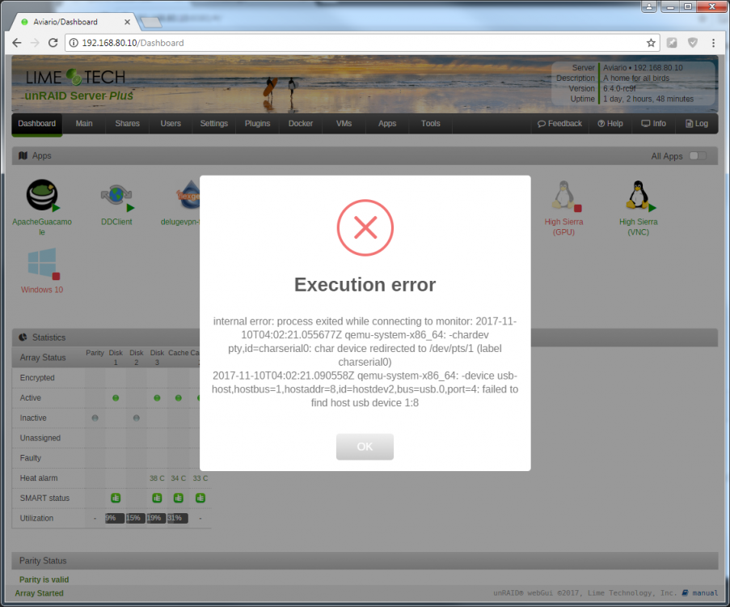Open the DDClient app icon
Image resolution: width=730 pixels, height=607 pixels.
pos(117,197)
